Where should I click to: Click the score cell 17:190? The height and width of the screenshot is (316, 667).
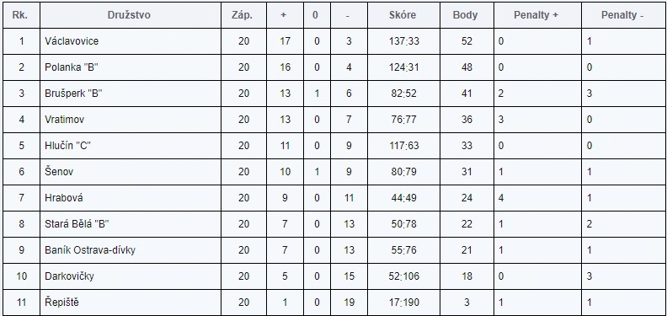(403, 303)
